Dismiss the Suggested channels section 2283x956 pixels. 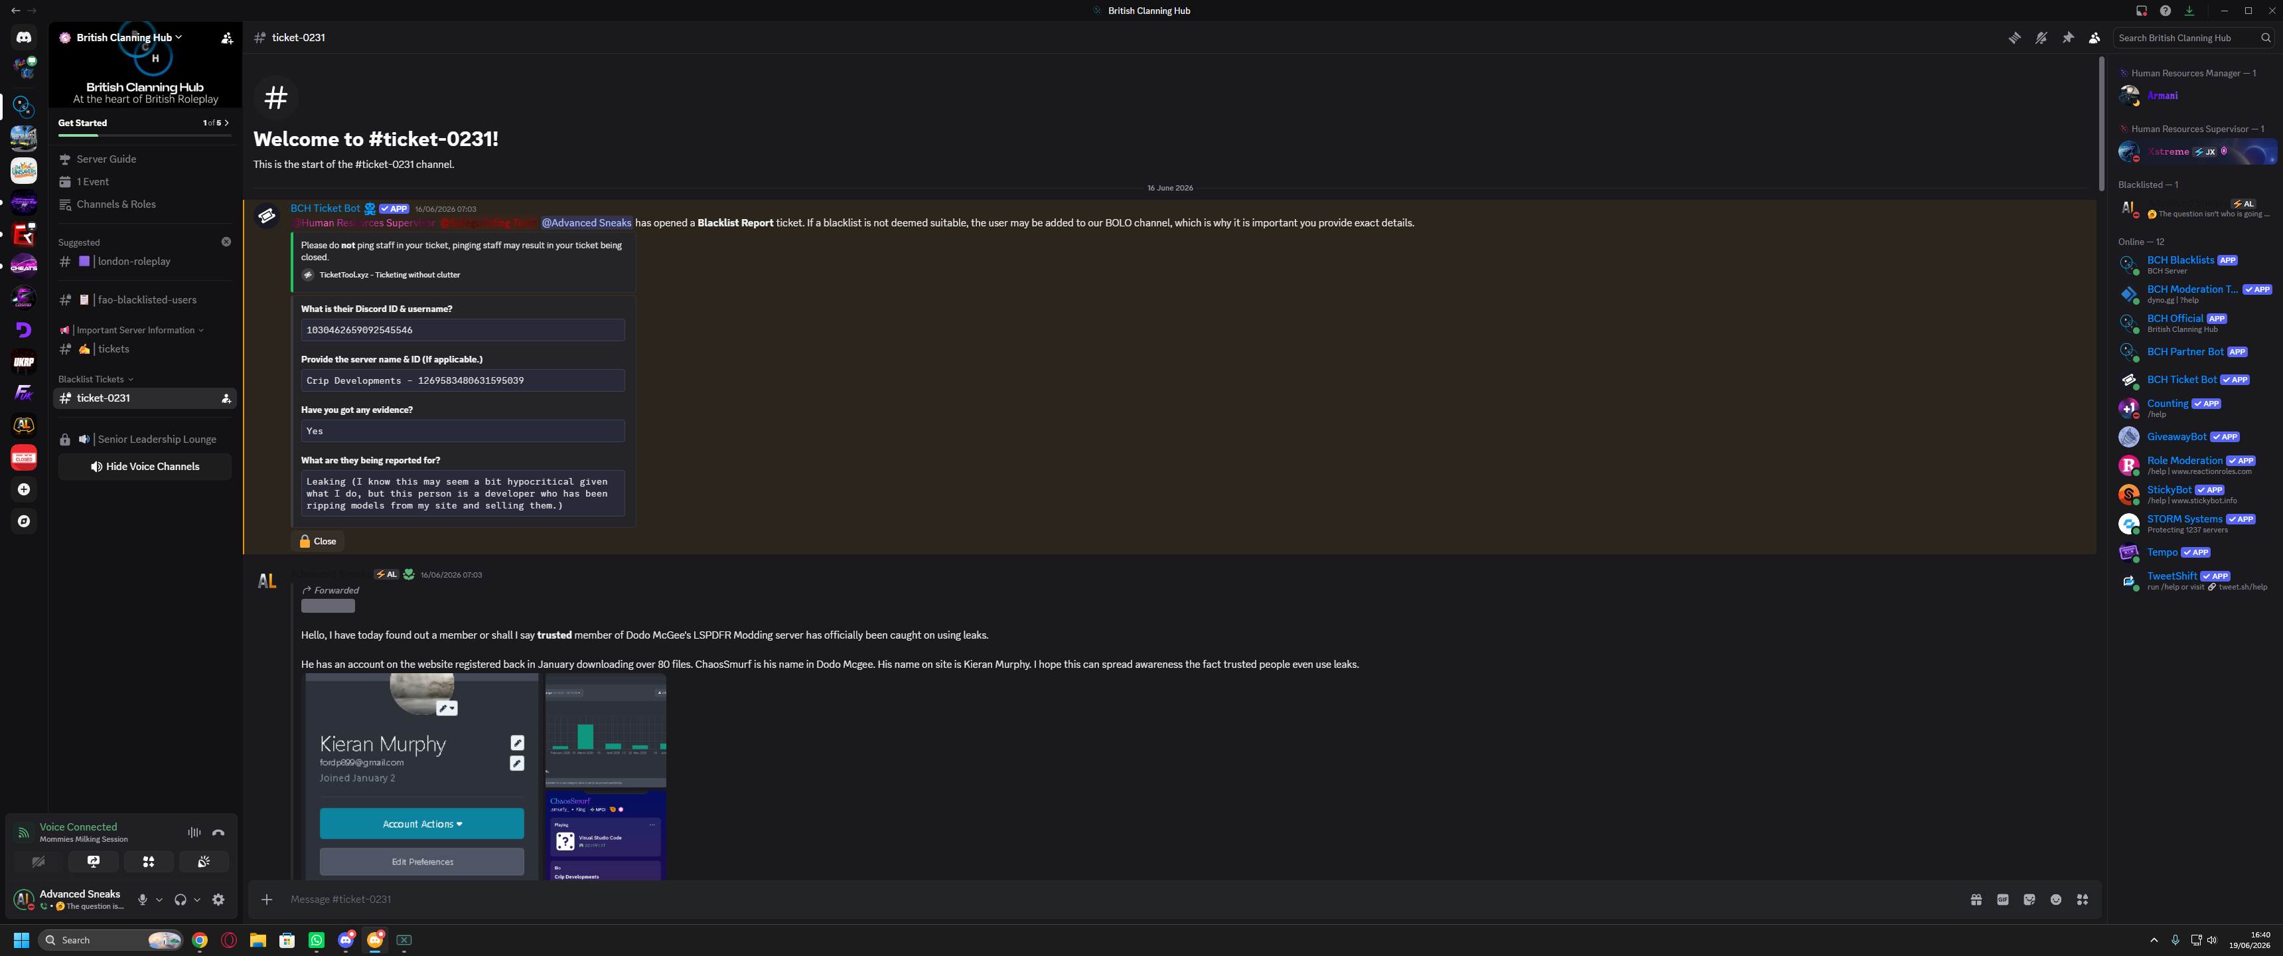(226, 242)
